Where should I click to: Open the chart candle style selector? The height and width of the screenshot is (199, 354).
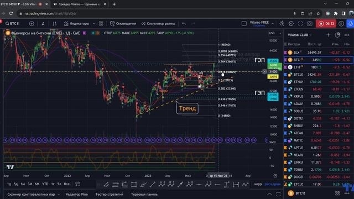54,23
